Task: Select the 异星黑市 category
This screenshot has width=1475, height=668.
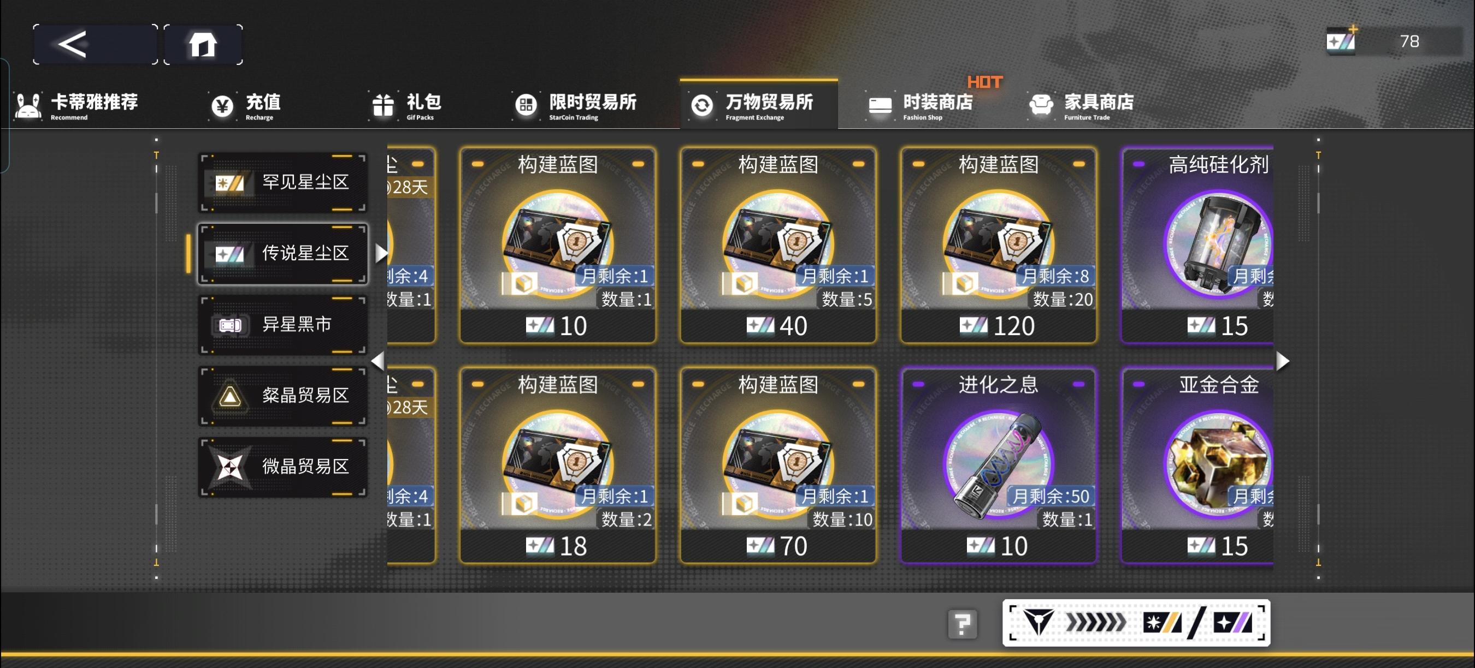Action: pyautogui.click(x=283, y=324)
